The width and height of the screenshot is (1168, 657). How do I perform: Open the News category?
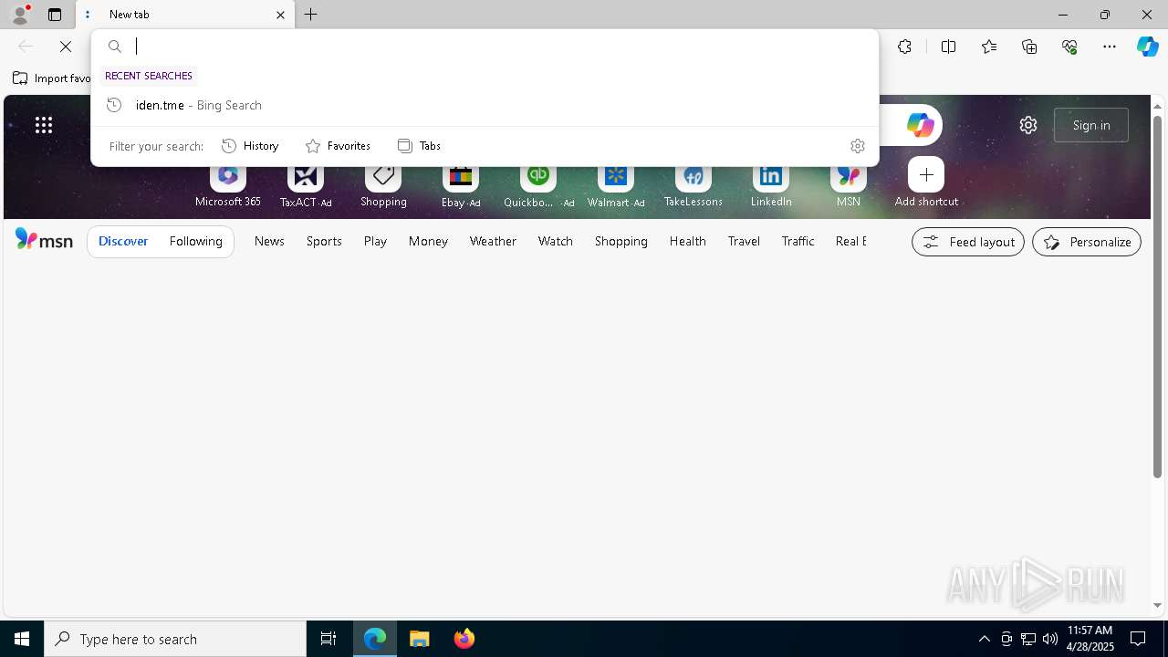point(269,241)
